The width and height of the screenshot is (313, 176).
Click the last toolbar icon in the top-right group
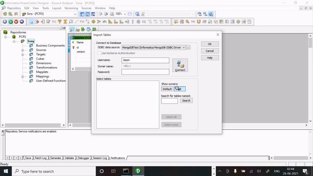[x=211, y=14]
